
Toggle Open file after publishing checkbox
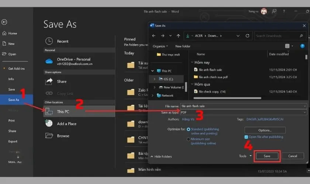246,137
